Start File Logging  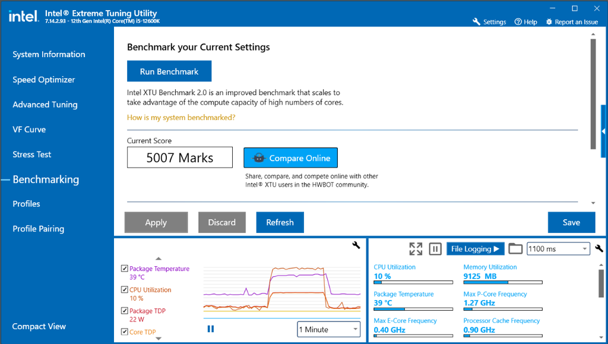click(x=476, y=249)
